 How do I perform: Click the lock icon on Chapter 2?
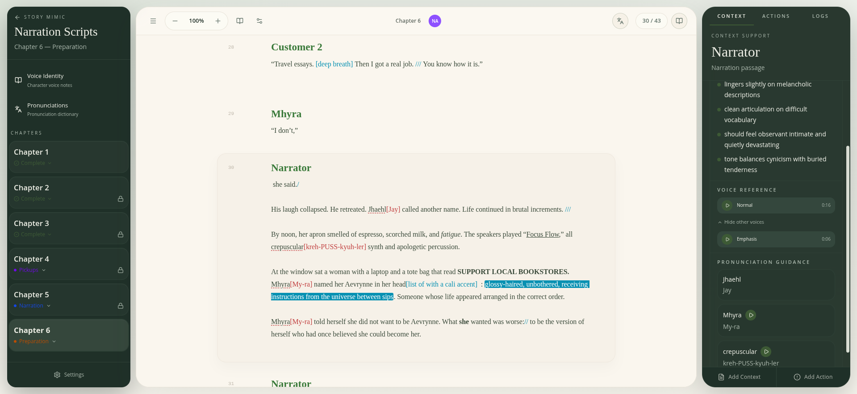coord(121,199)
